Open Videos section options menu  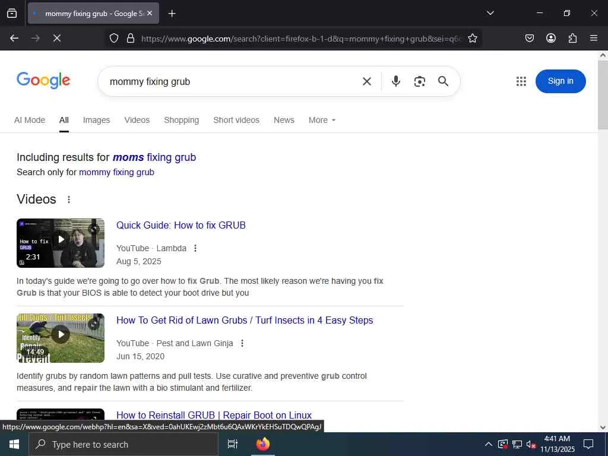pos(69,199)
